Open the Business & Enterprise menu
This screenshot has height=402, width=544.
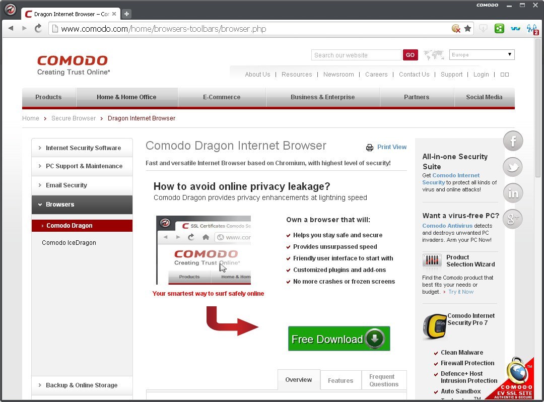point(323,97)
